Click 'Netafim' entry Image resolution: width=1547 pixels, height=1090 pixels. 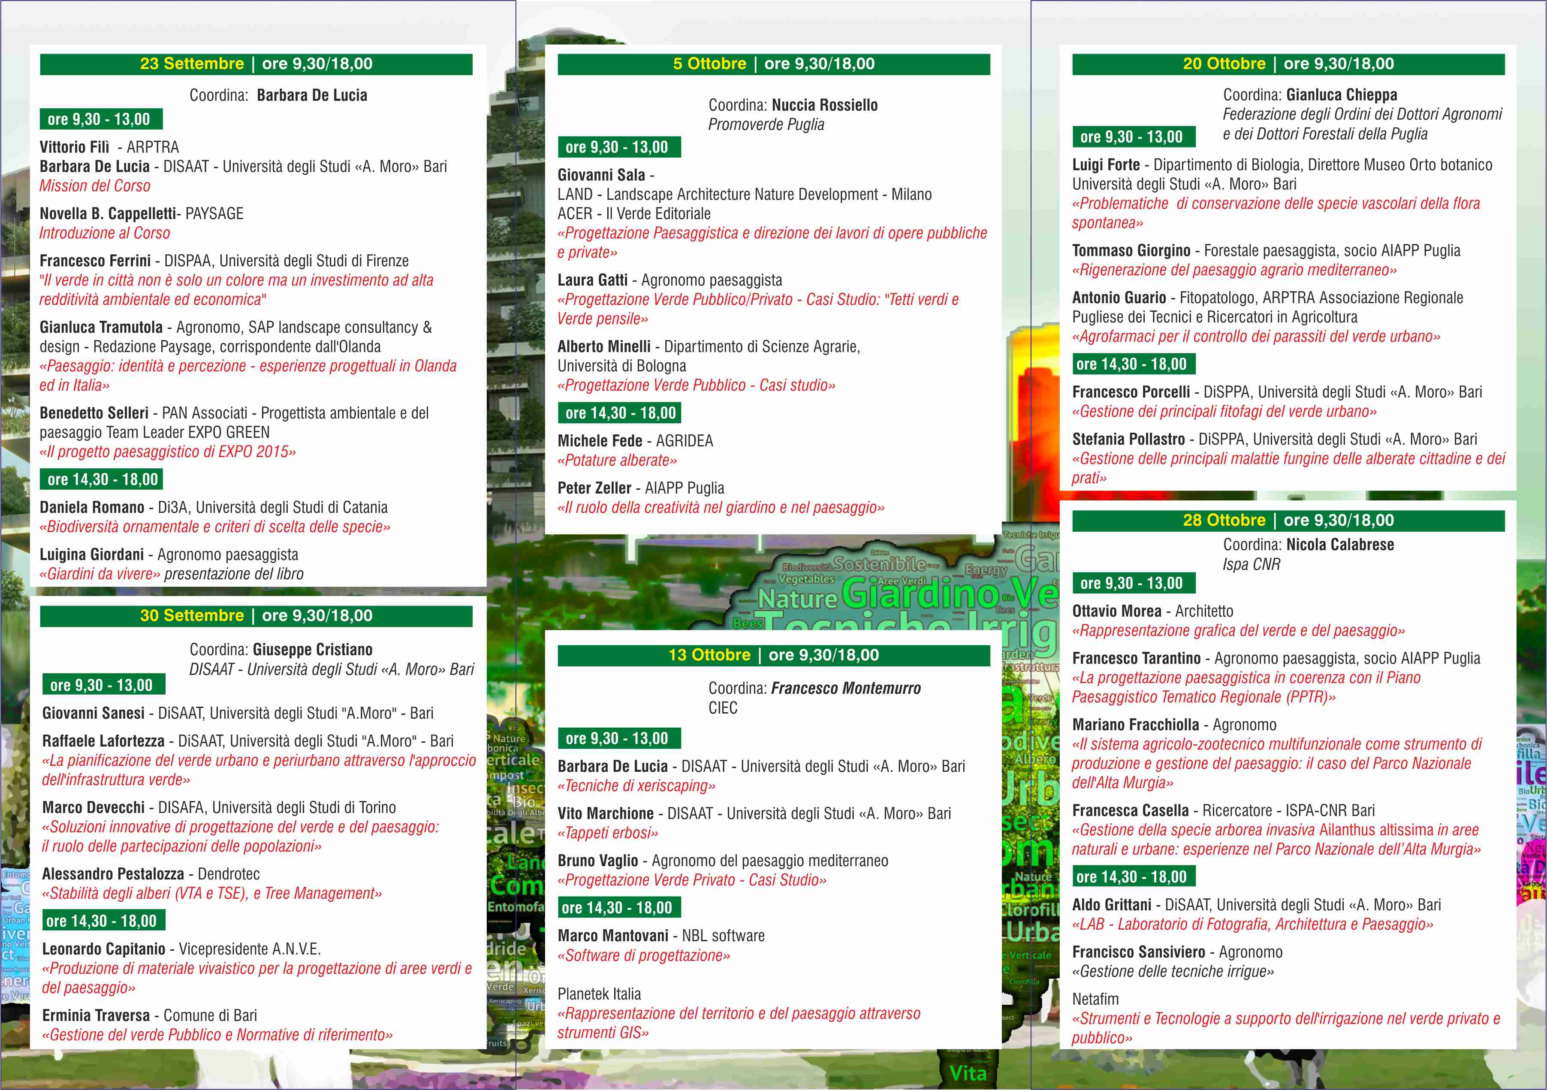(x=1095, y=1000)
